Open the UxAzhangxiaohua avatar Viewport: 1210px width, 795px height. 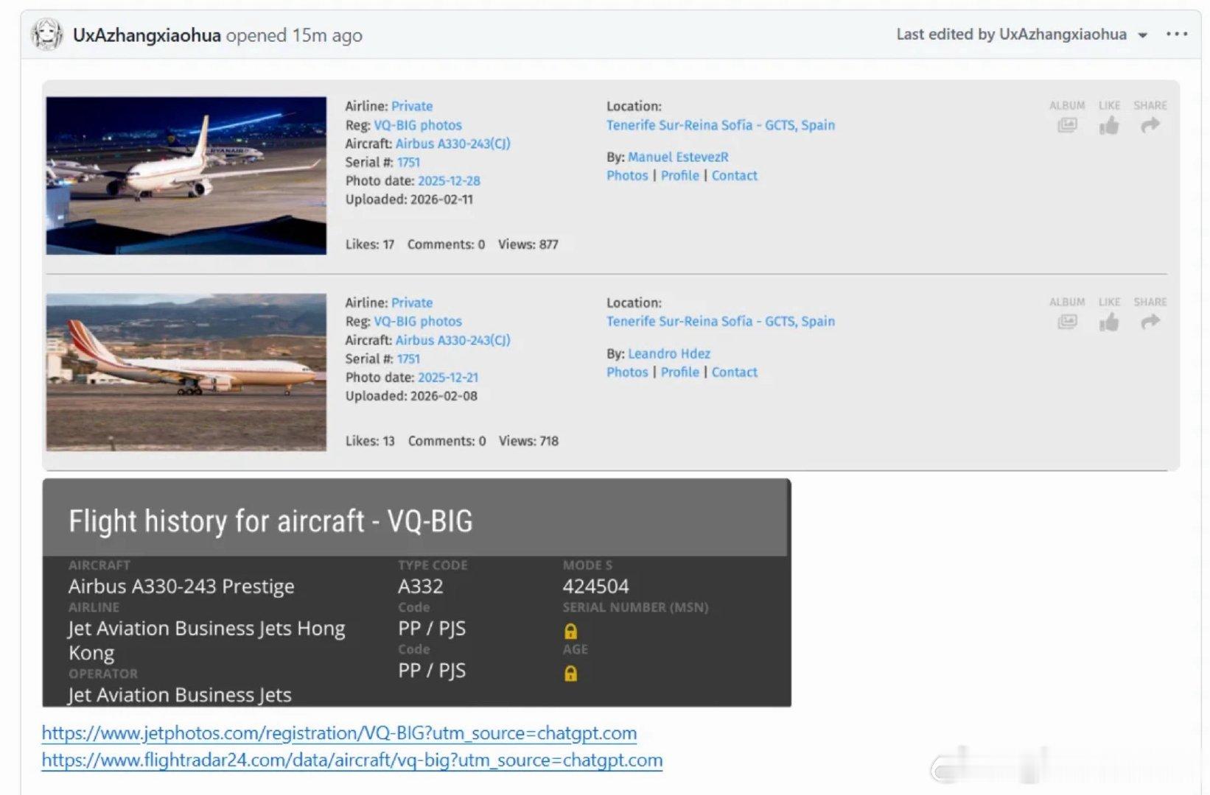point(47,35)
